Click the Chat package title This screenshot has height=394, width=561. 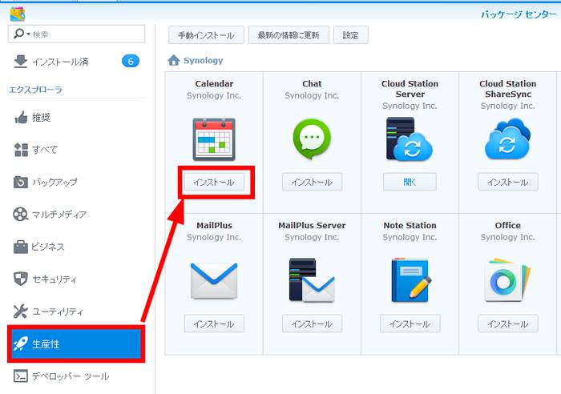(312, 83)
